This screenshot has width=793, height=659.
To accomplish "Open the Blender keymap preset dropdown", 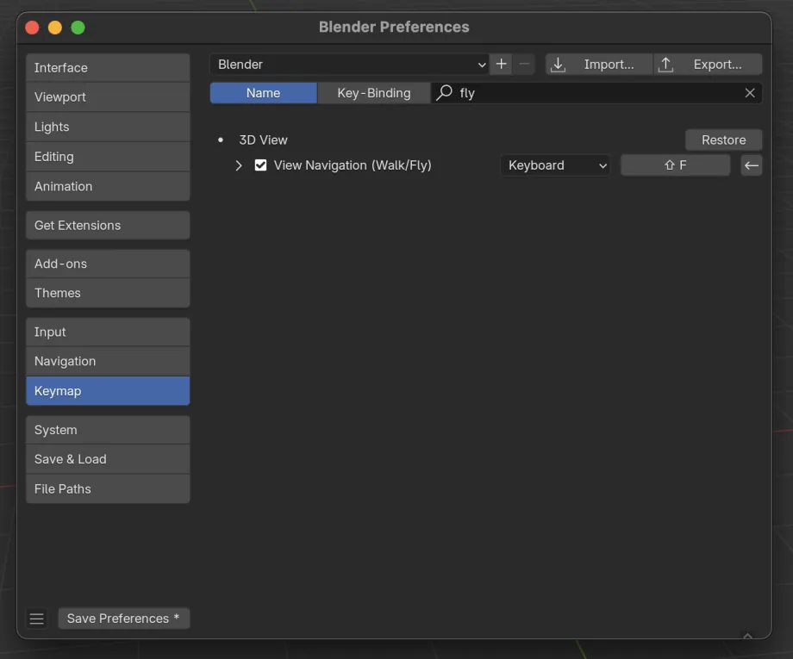I will pos(349,65).
